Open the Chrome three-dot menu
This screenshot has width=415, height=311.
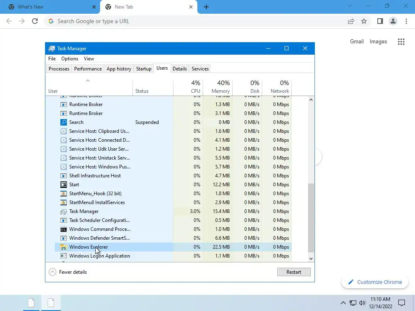pos(406,21)
